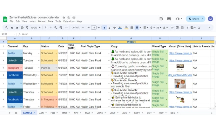Open the Format menu
The height and width of the screenshot is (130, 216).
[x=42, y=21]
